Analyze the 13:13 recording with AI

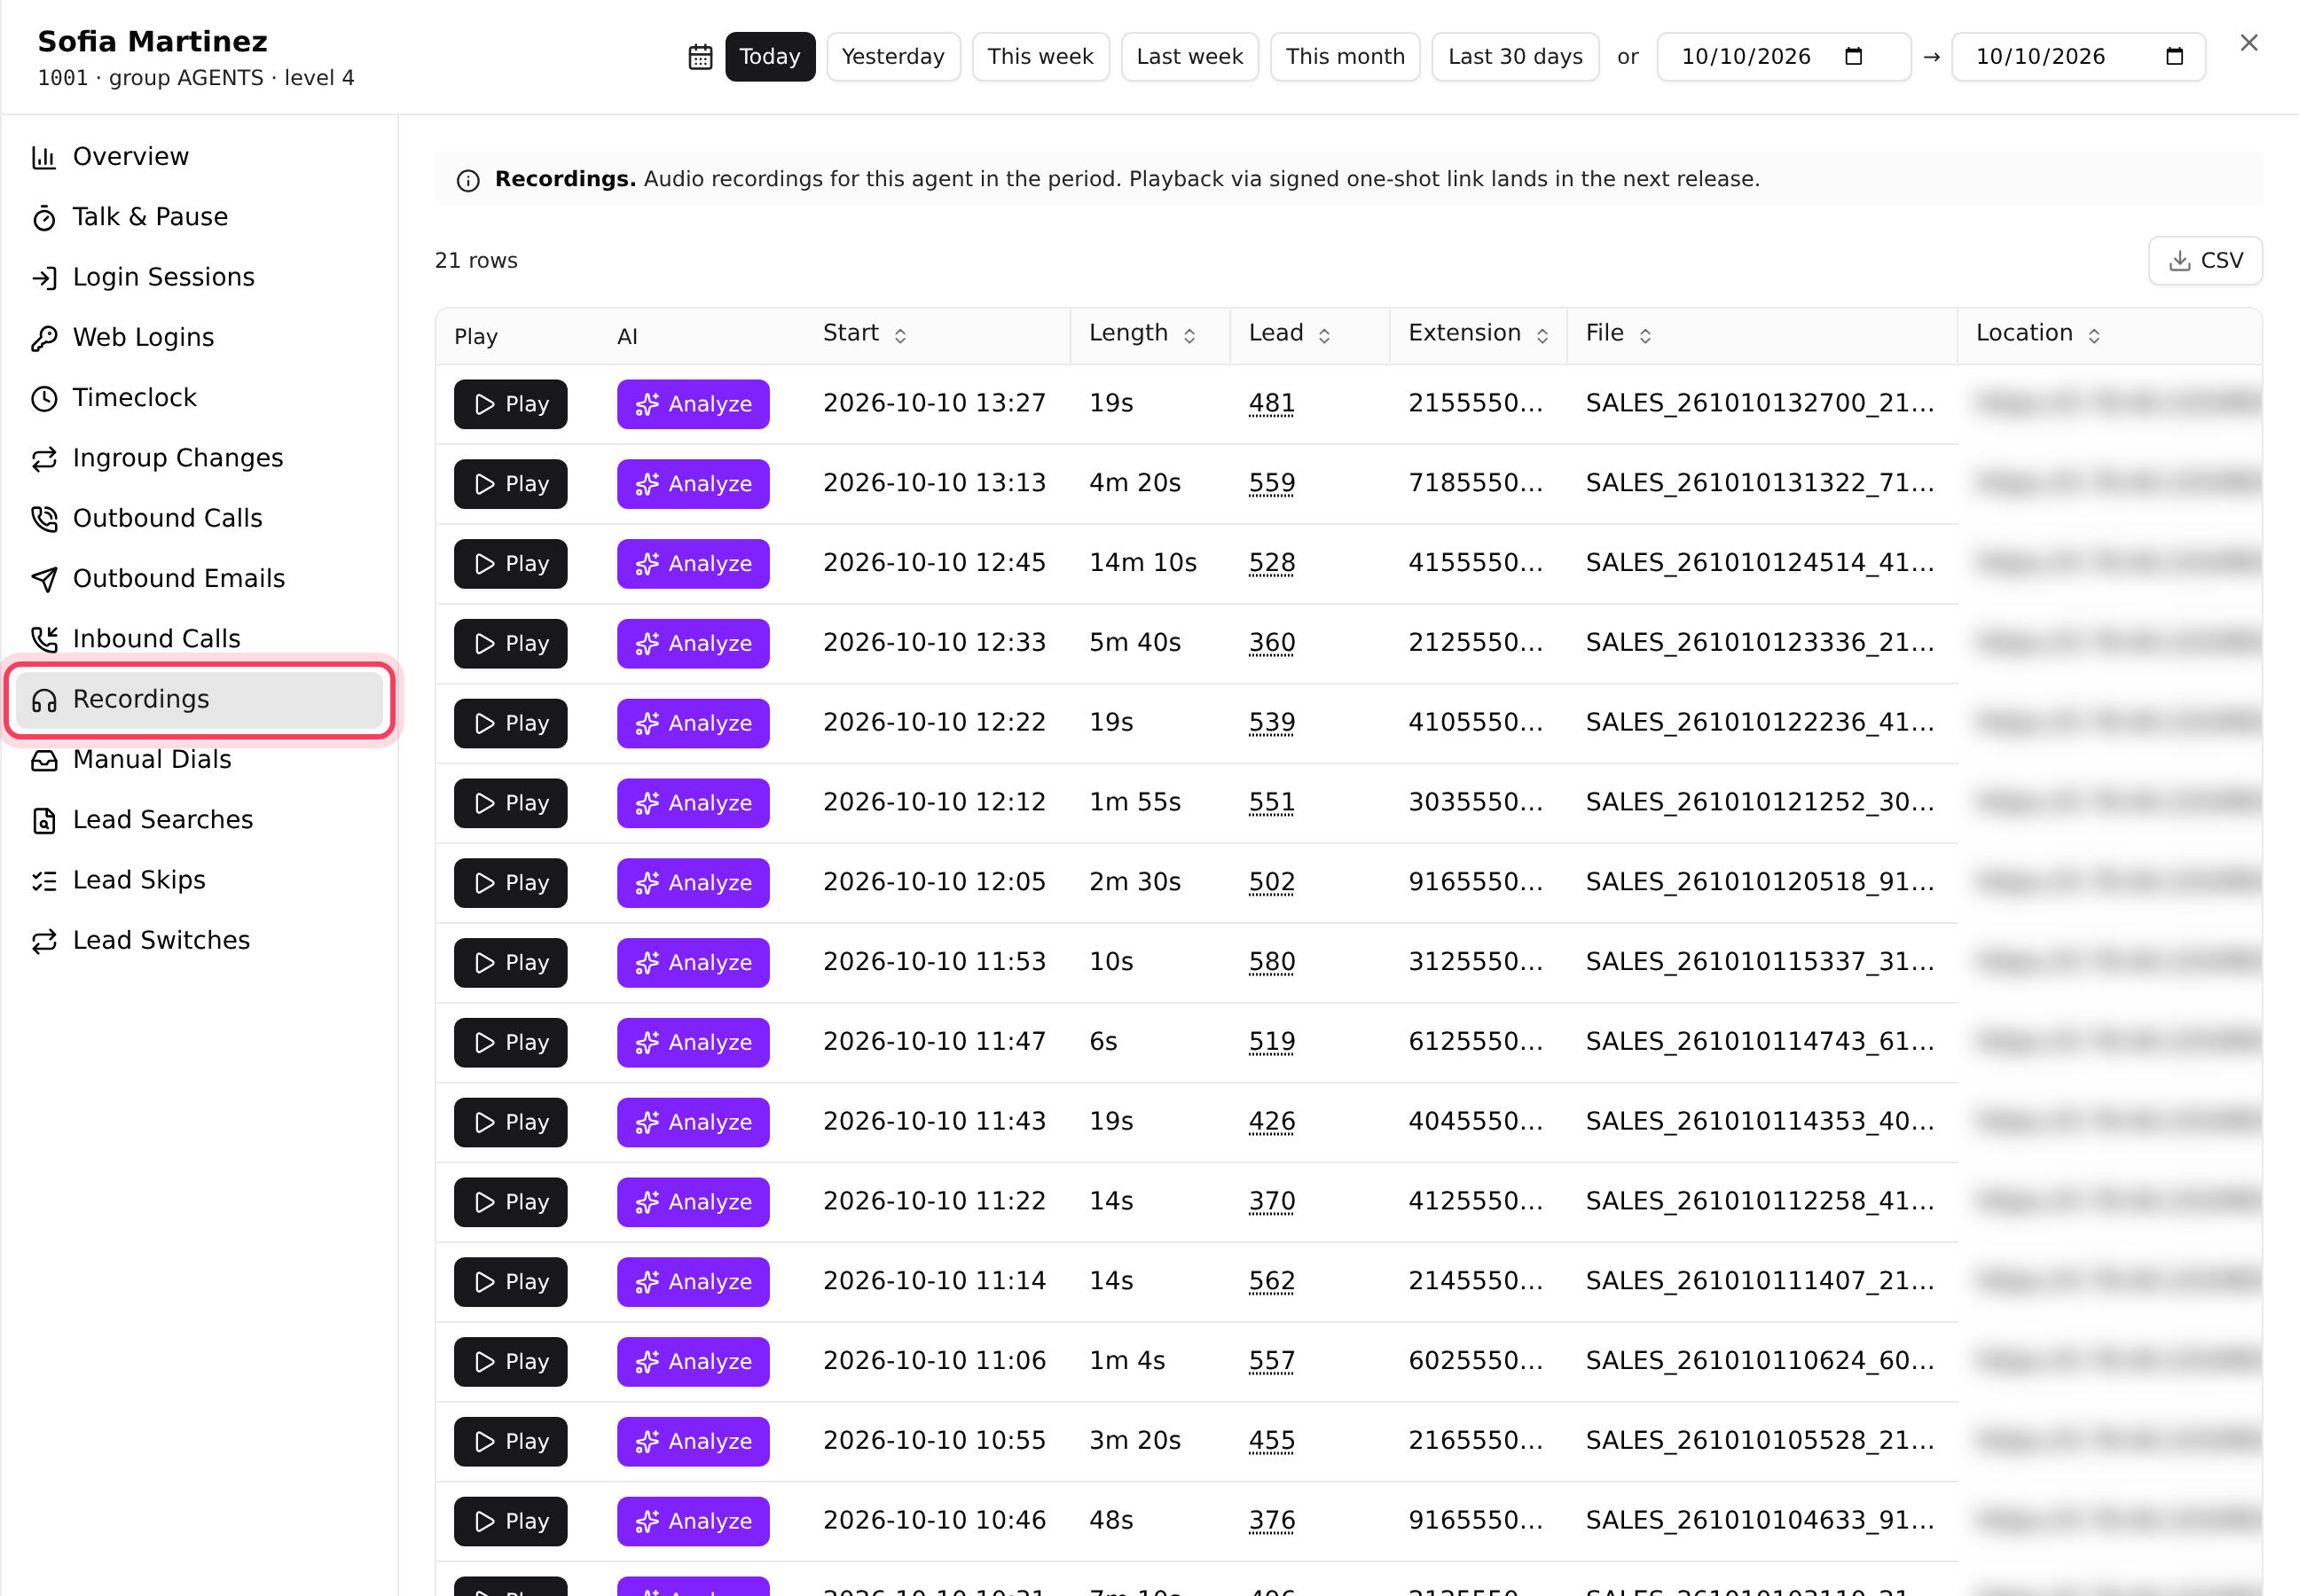694,484
